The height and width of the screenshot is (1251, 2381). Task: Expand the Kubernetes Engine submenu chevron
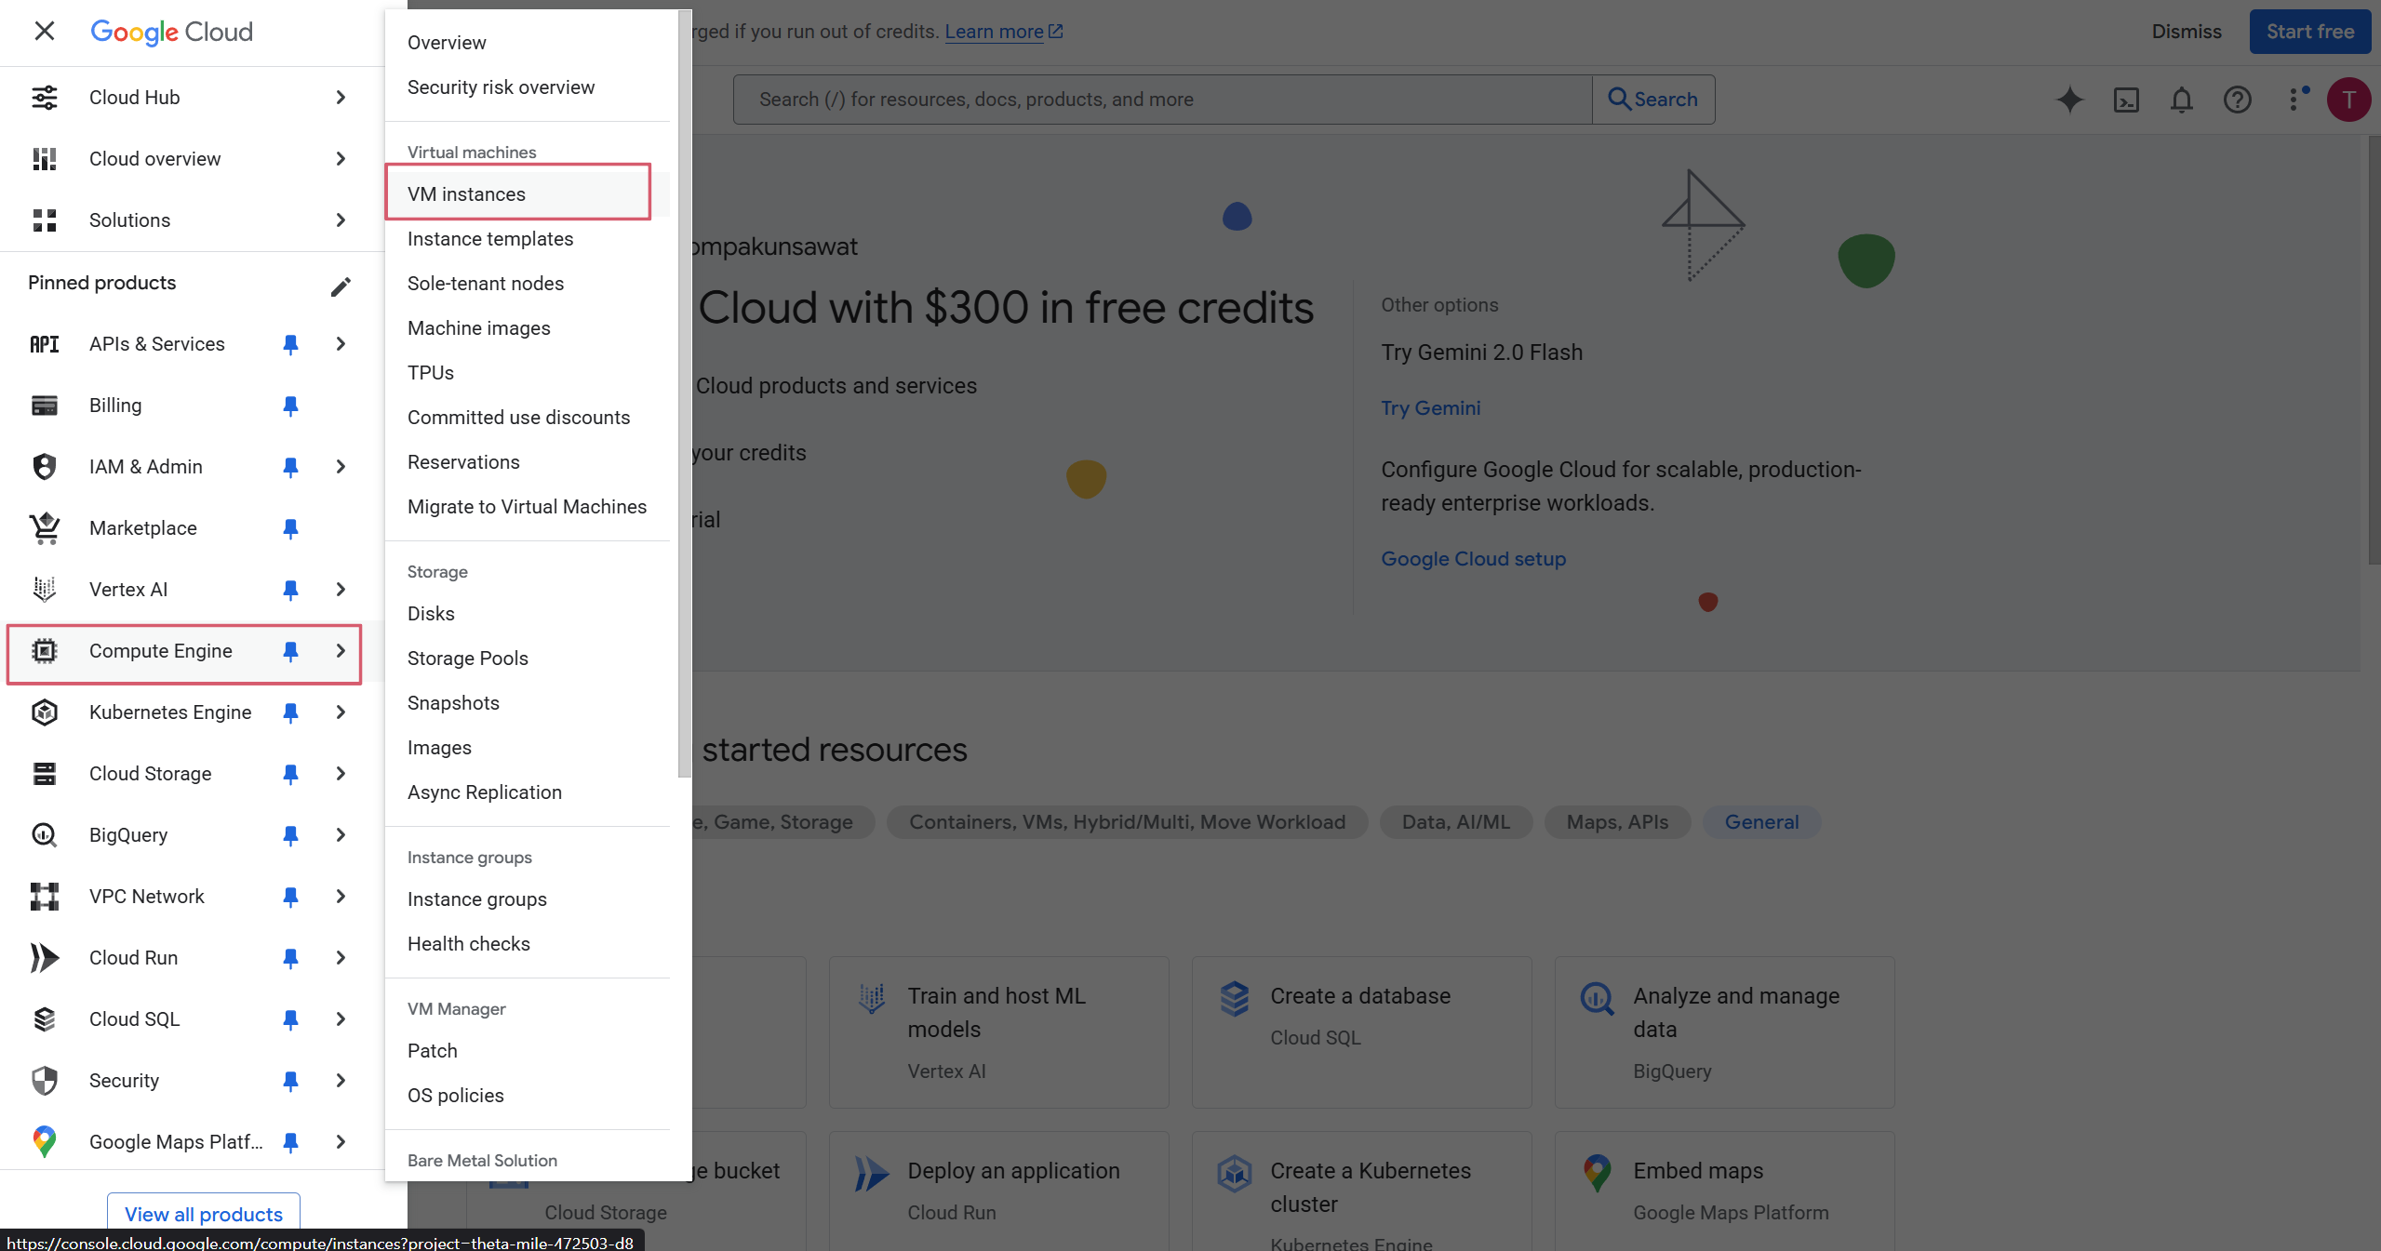coord(341,712)
